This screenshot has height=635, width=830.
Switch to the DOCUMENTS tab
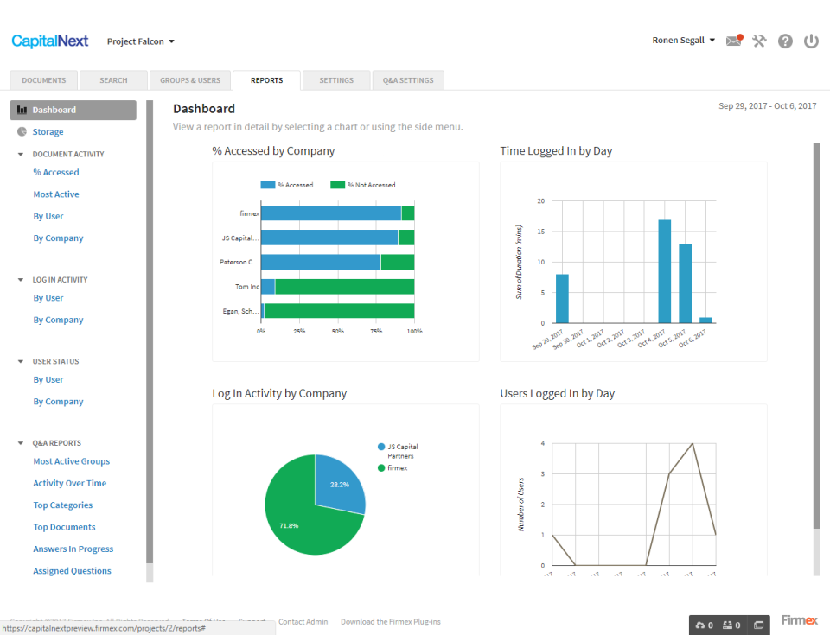point(43,79)
